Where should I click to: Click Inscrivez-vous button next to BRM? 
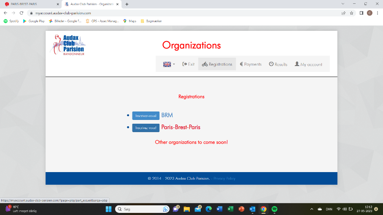point(146,116)
